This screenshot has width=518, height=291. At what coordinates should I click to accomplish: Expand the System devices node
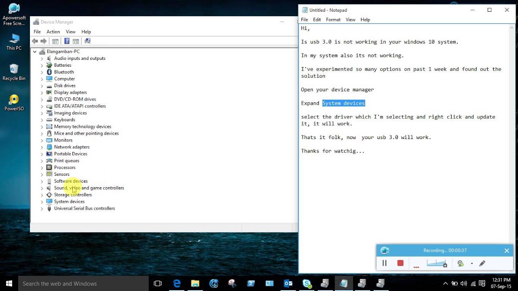[42, 202]
